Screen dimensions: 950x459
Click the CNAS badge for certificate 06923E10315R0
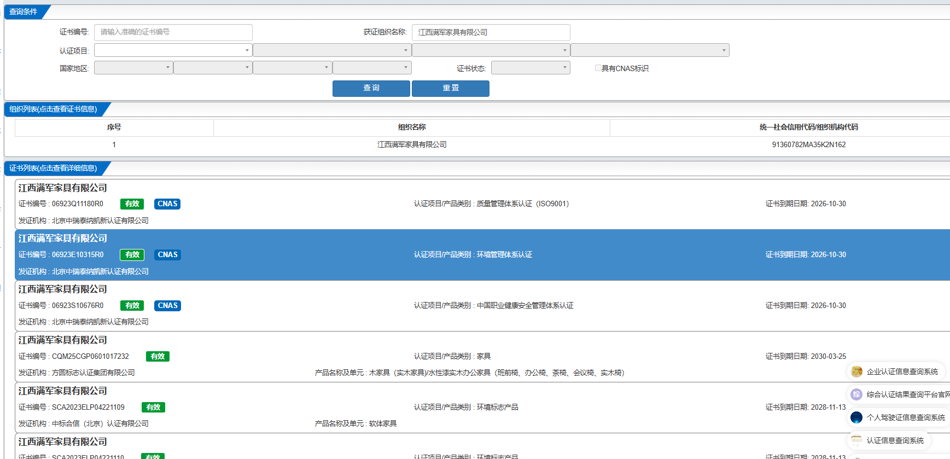[167, 255]
